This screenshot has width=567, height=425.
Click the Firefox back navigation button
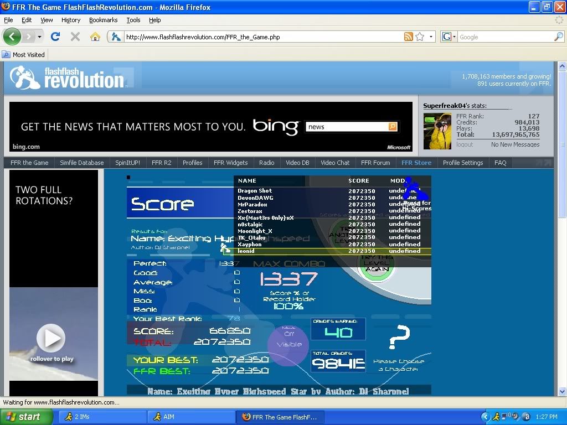(x=12, y=37)
